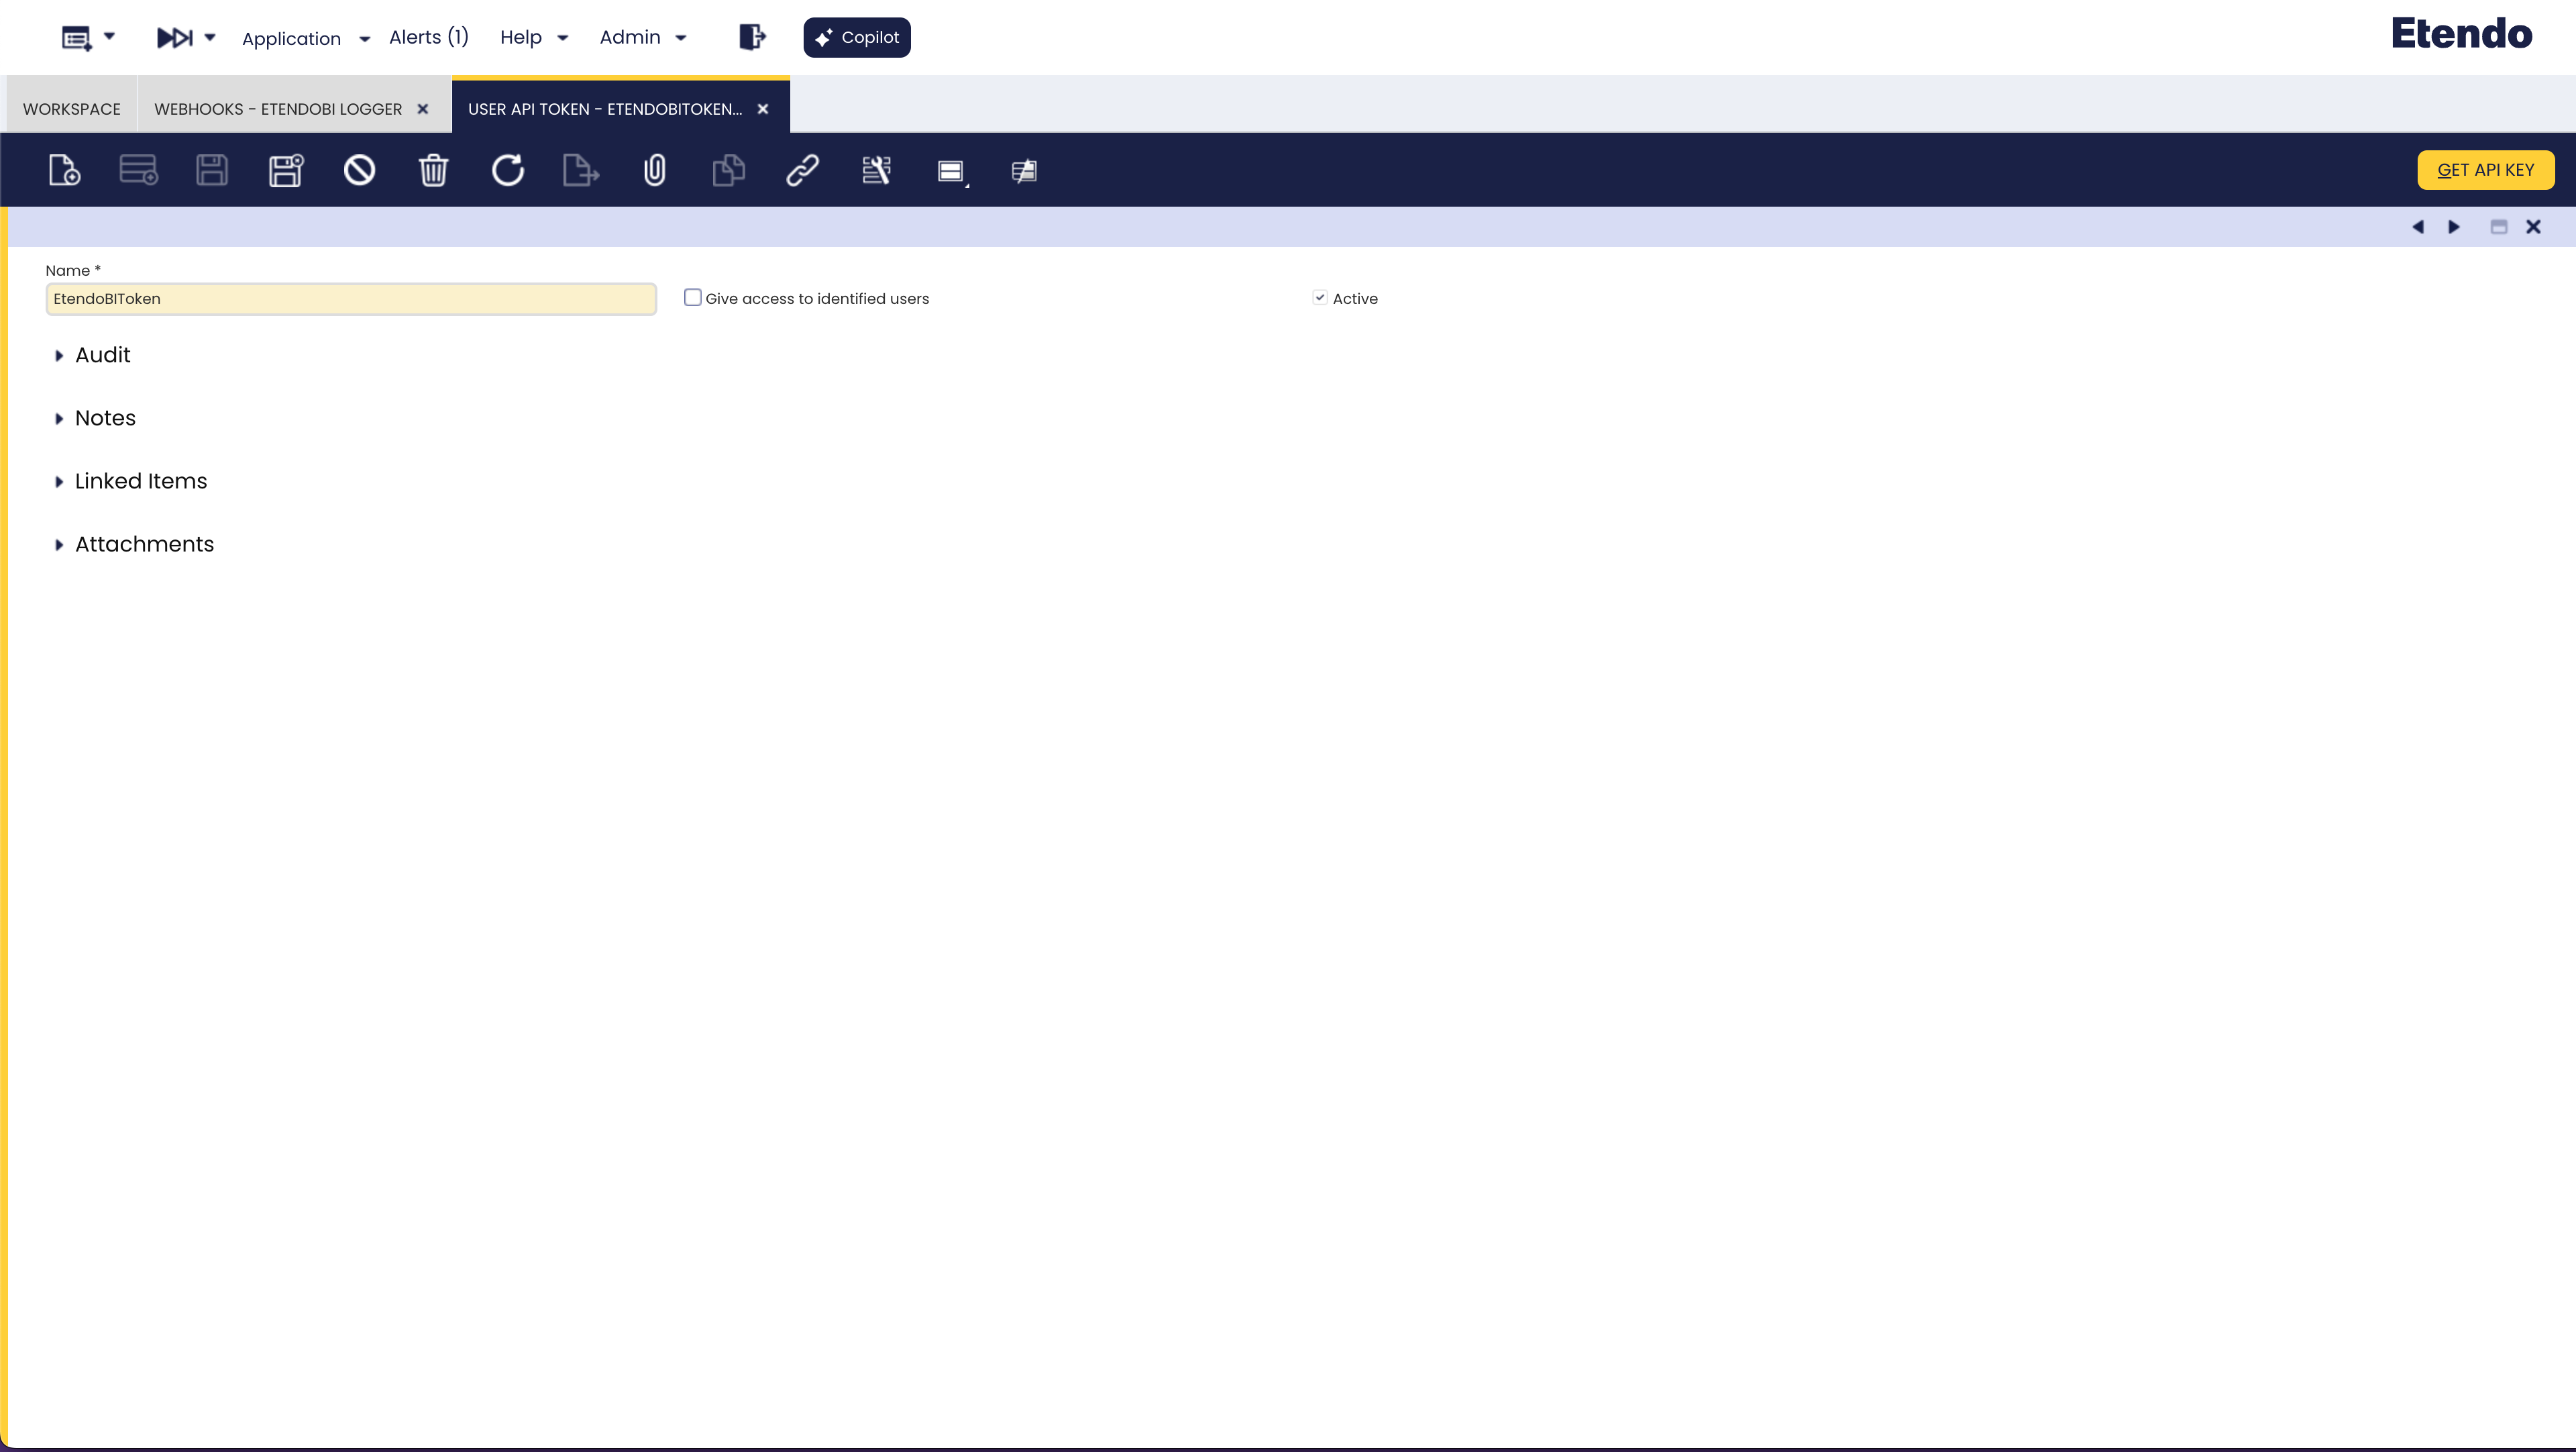View Alerts (1) notifications

[x=429, y=37]
